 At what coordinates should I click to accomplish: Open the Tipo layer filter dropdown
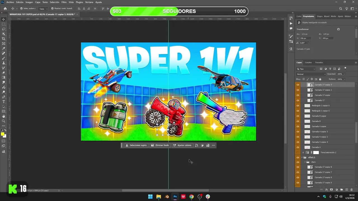tap(306, 69)
